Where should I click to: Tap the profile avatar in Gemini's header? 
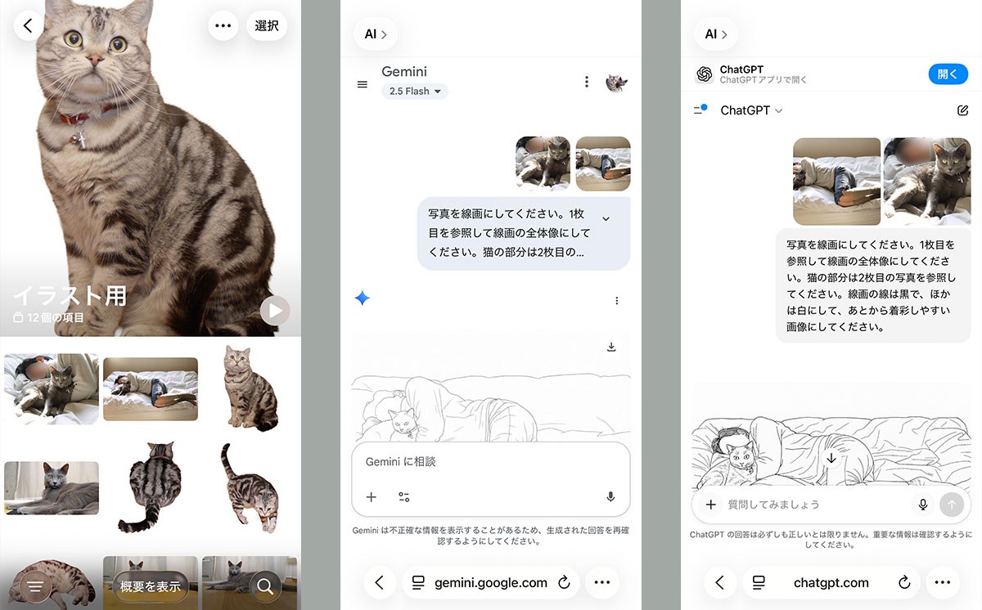[x=616, y=82]
